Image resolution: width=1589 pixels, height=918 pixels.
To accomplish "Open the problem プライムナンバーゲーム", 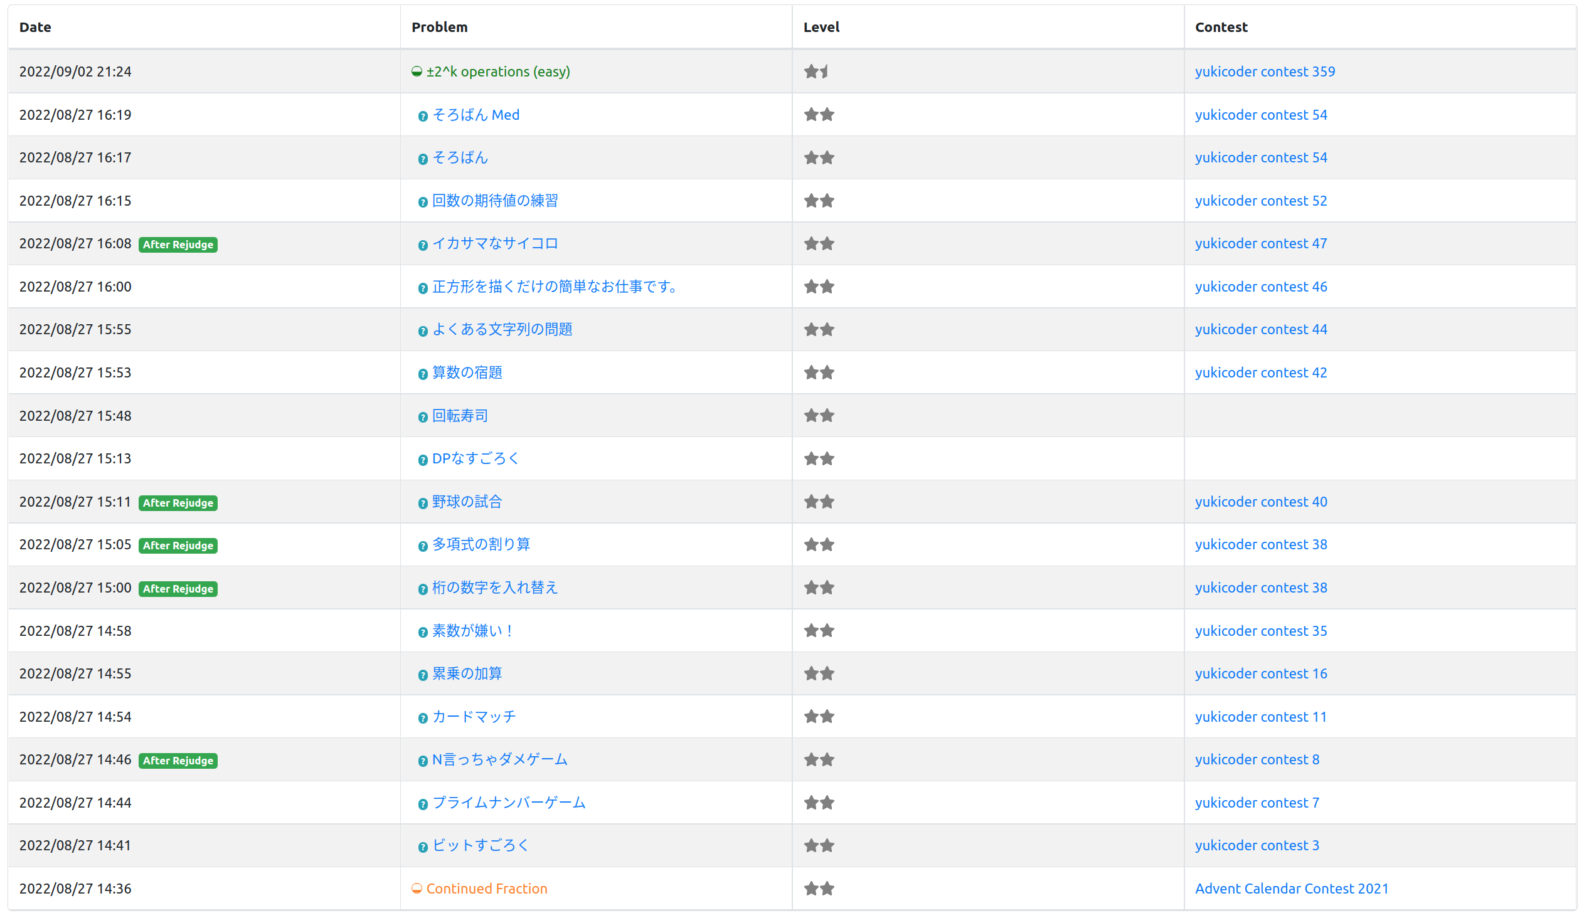I will pyautogui.click(x=509, y=803).
